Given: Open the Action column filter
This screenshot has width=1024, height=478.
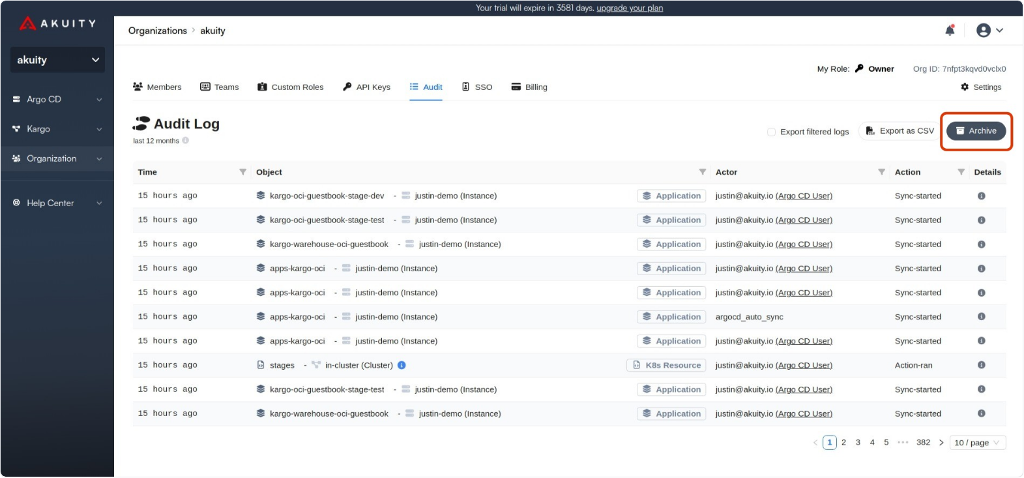Looking at the screenshot, I should 961,172.
